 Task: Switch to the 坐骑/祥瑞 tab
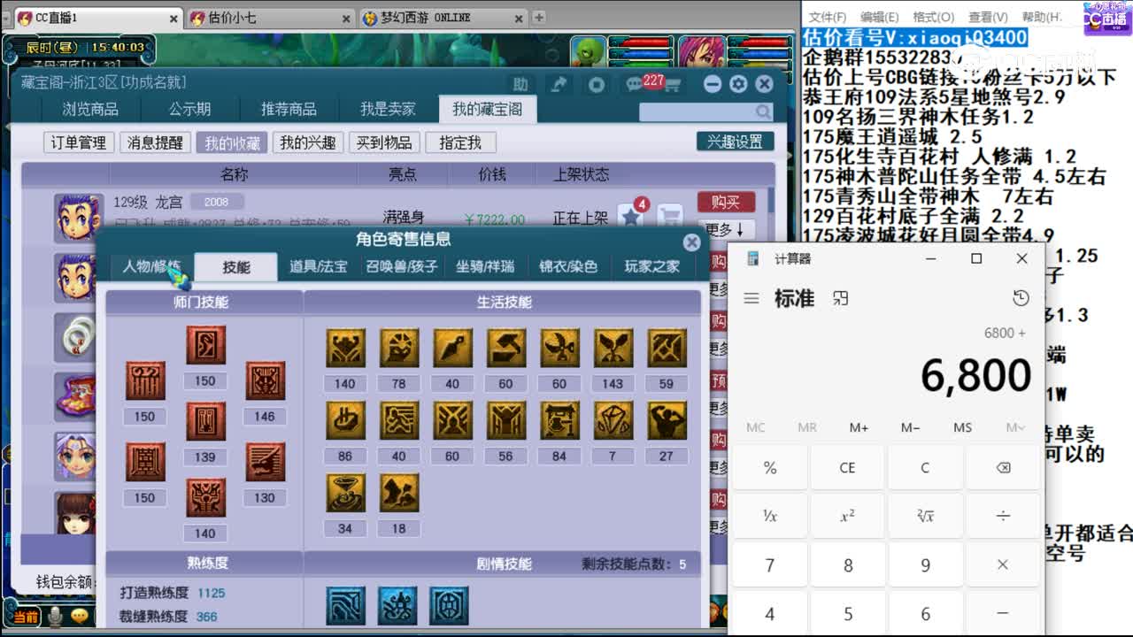pos(485,266)
